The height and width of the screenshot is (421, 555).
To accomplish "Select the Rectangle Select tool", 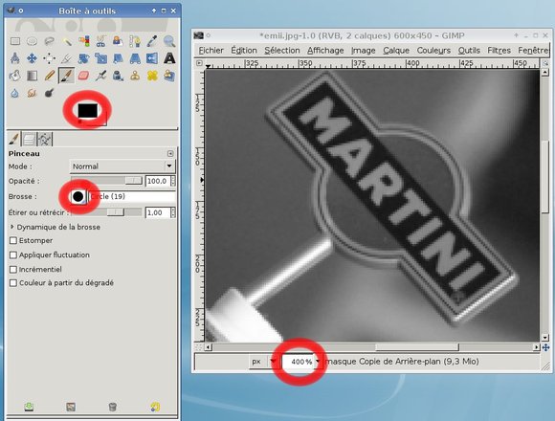I will click(15, 41).
